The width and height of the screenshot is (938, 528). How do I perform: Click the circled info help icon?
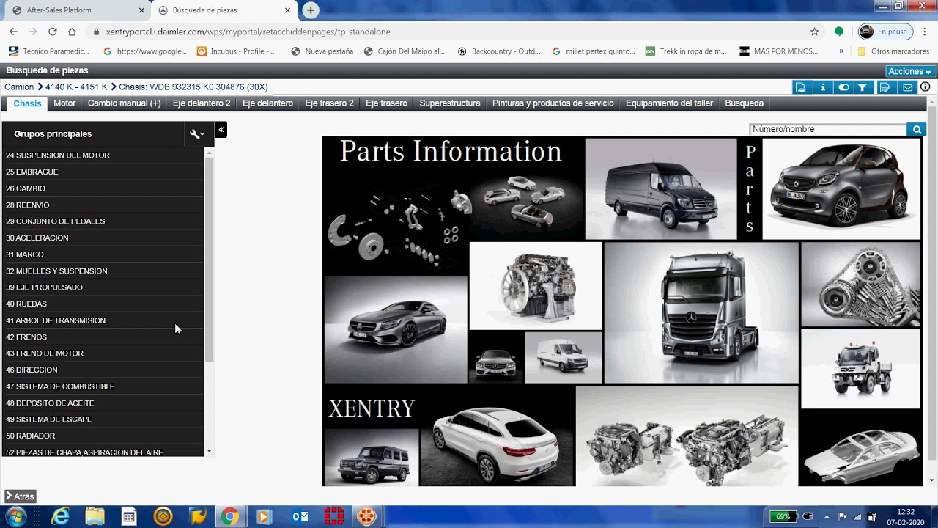point(926,87)
